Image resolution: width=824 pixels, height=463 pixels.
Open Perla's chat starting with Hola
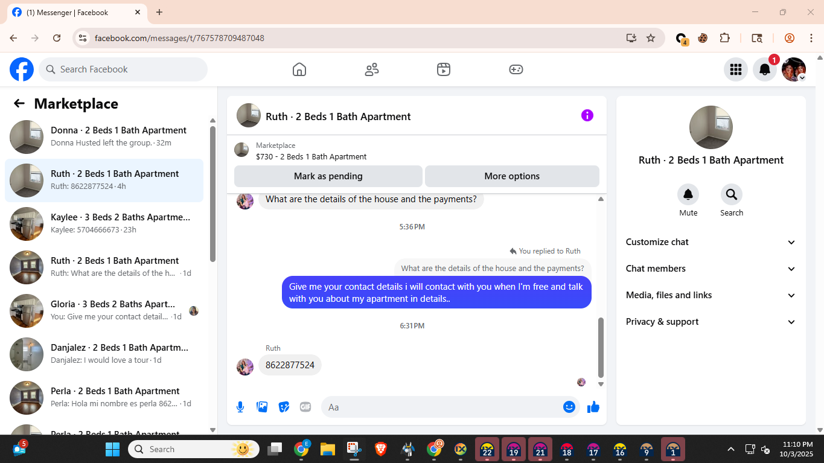point(104,398)
